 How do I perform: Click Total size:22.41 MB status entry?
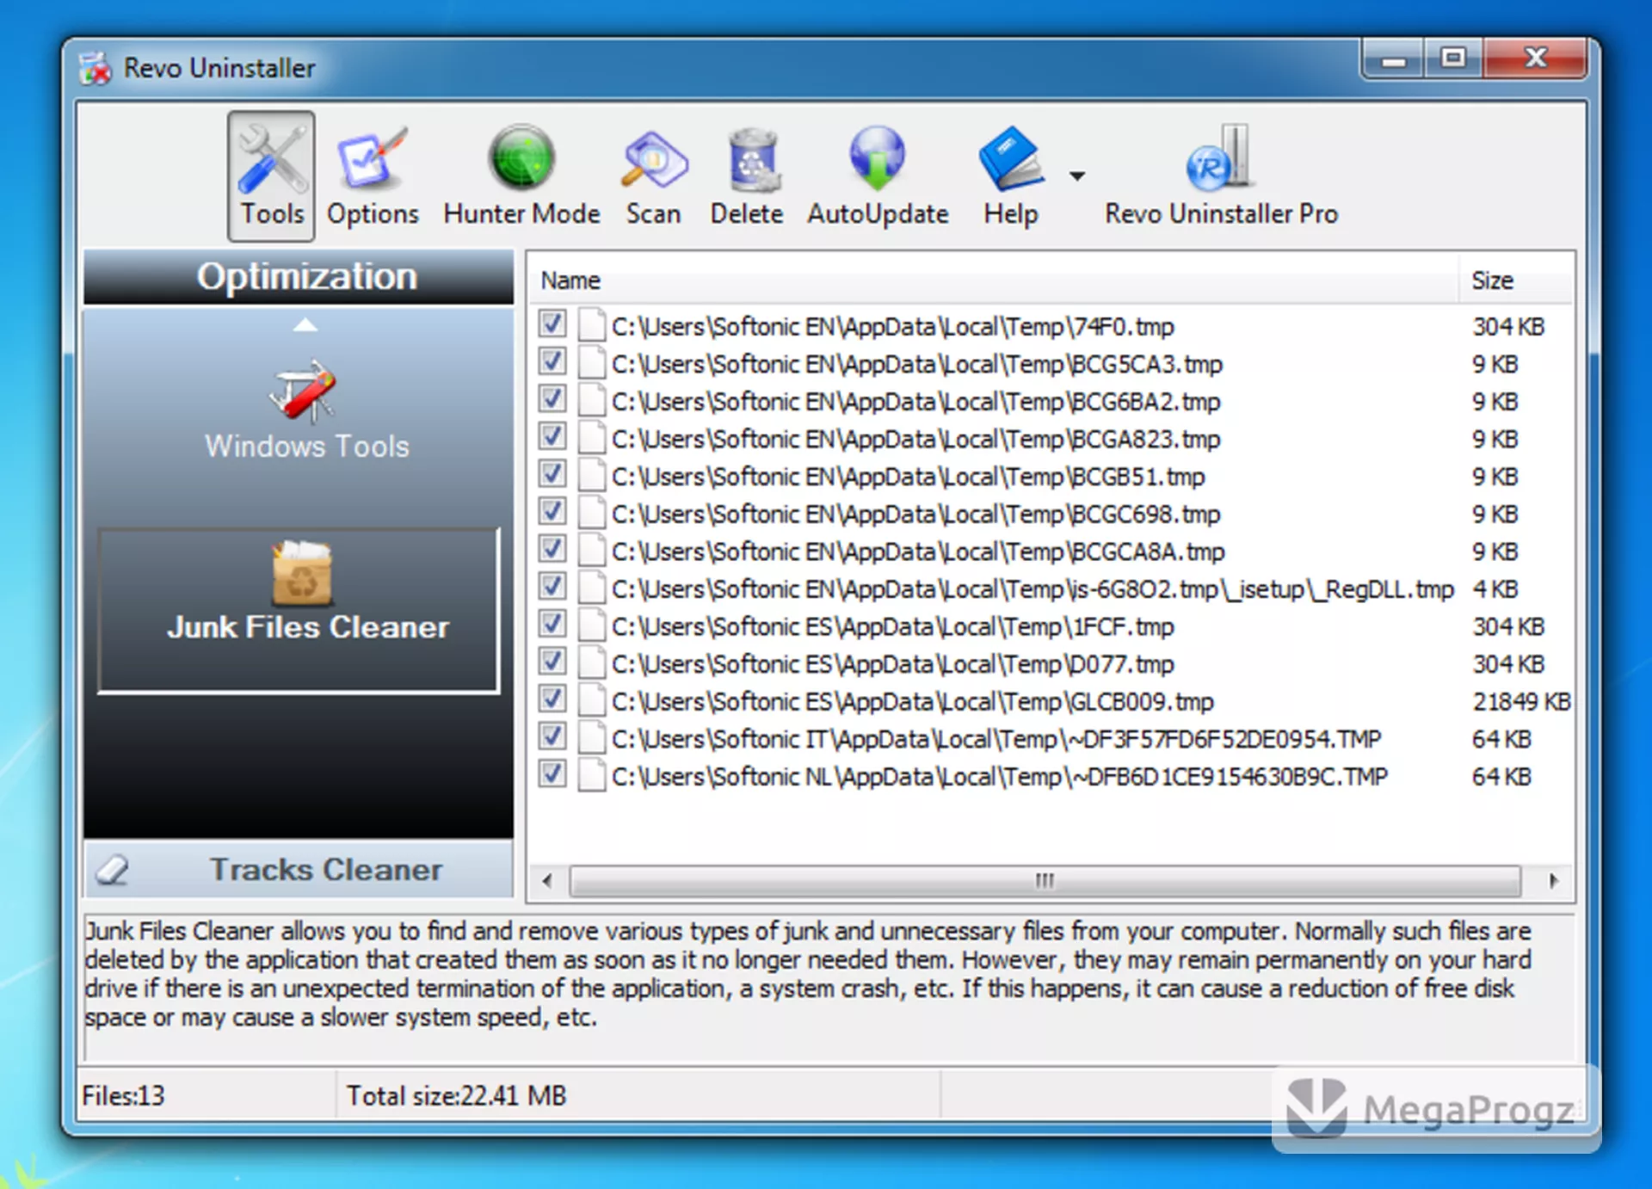(x=456, y=1095)
